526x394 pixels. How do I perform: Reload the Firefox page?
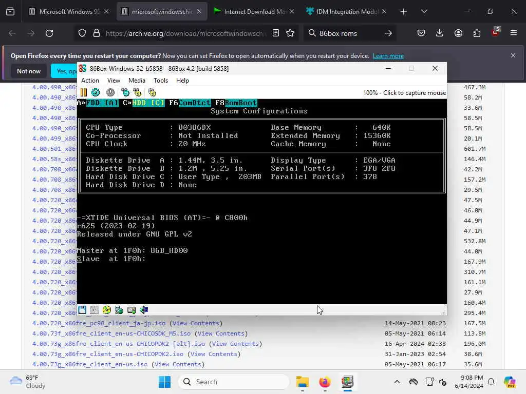click(x=49, y=33)
